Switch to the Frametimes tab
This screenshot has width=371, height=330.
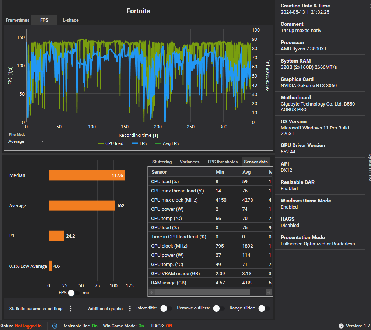(x=18, y=20)
